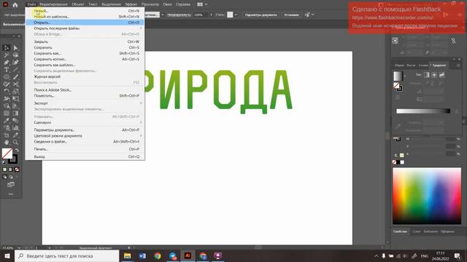Screen dimensions: 467x262
Task: Choose Open in the File menu
Action: coord(85,23)
